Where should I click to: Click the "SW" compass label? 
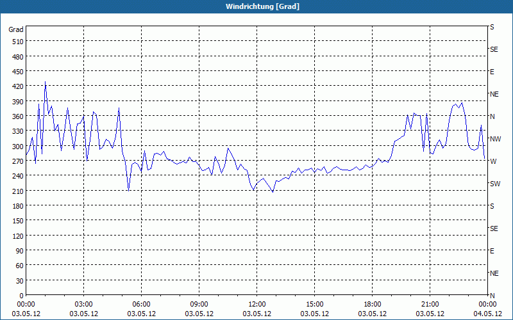click(x=495, y=184)
